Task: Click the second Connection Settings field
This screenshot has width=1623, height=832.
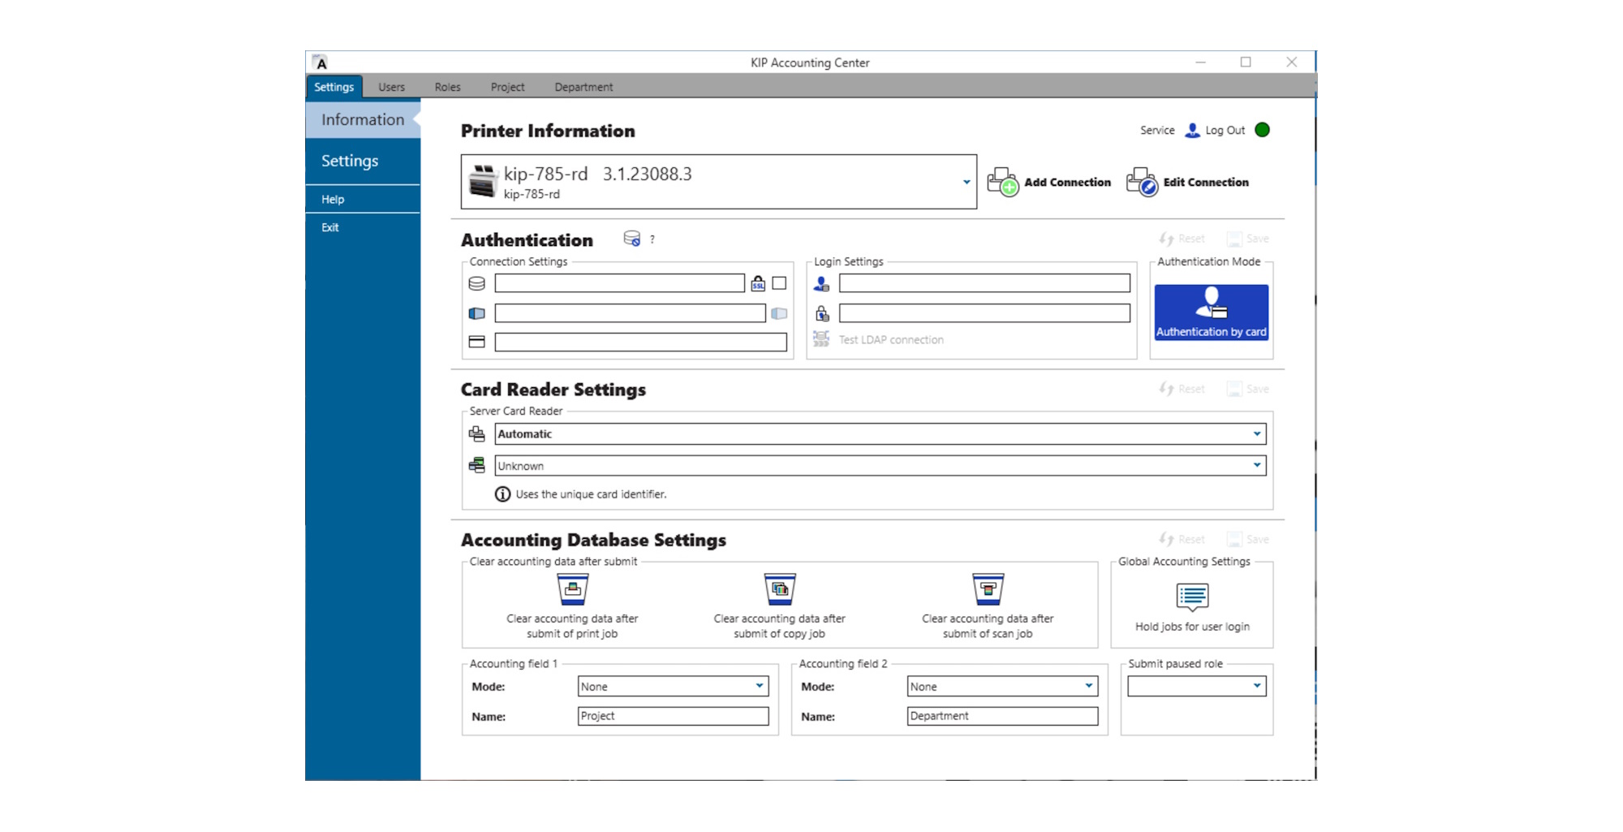Action: [x=630, y=313]
